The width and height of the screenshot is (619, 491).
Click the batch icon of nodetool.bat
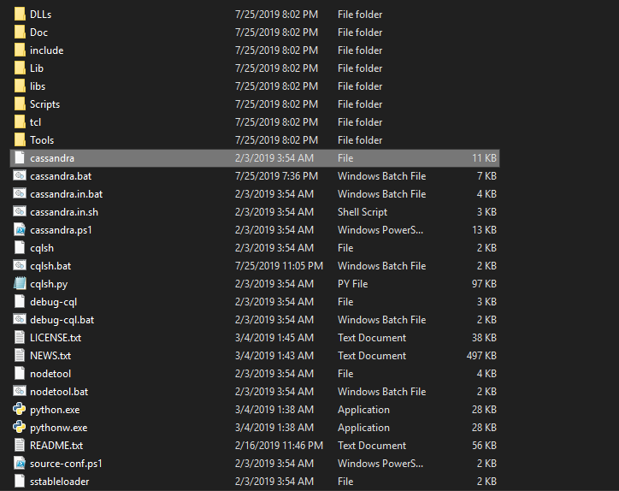click(20, 391)
